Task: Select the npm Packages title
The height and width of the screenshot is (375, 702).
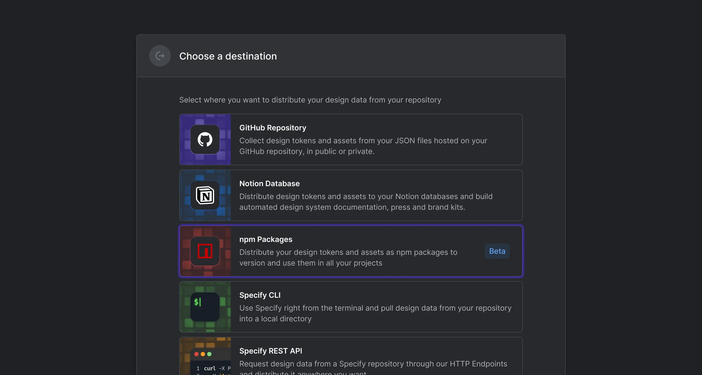Action: point(266,239)
